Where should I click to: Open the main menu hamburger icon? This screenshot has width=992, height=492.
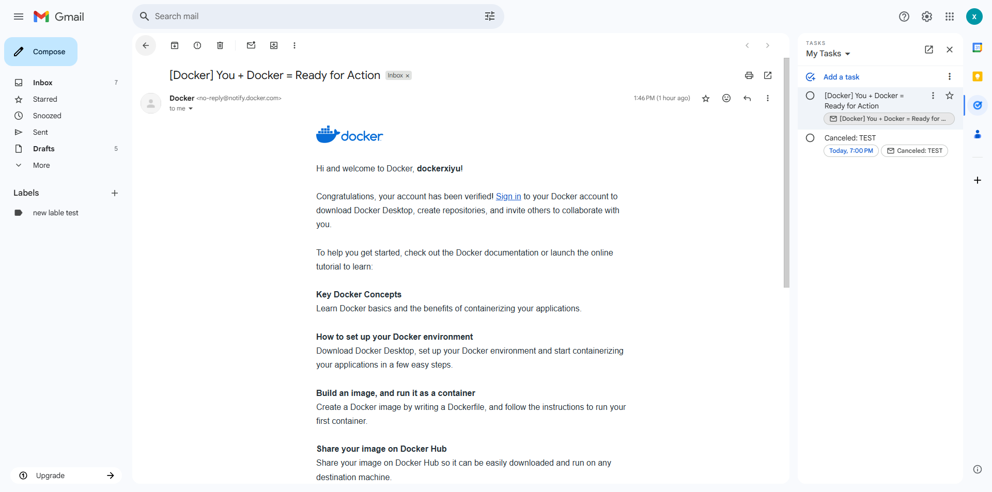coord(19,17)
